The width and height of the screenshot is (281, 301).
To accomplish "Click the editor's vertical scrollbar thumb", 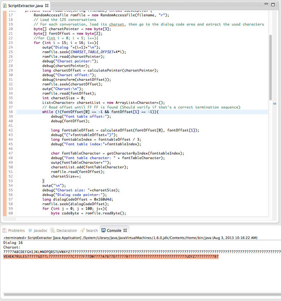I will pyautogui.click(x=270, y=68).
